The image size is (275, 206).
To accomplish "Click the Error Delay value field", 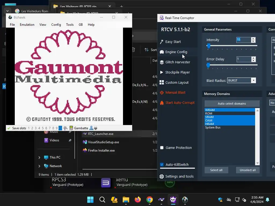I will coord(244,59).
